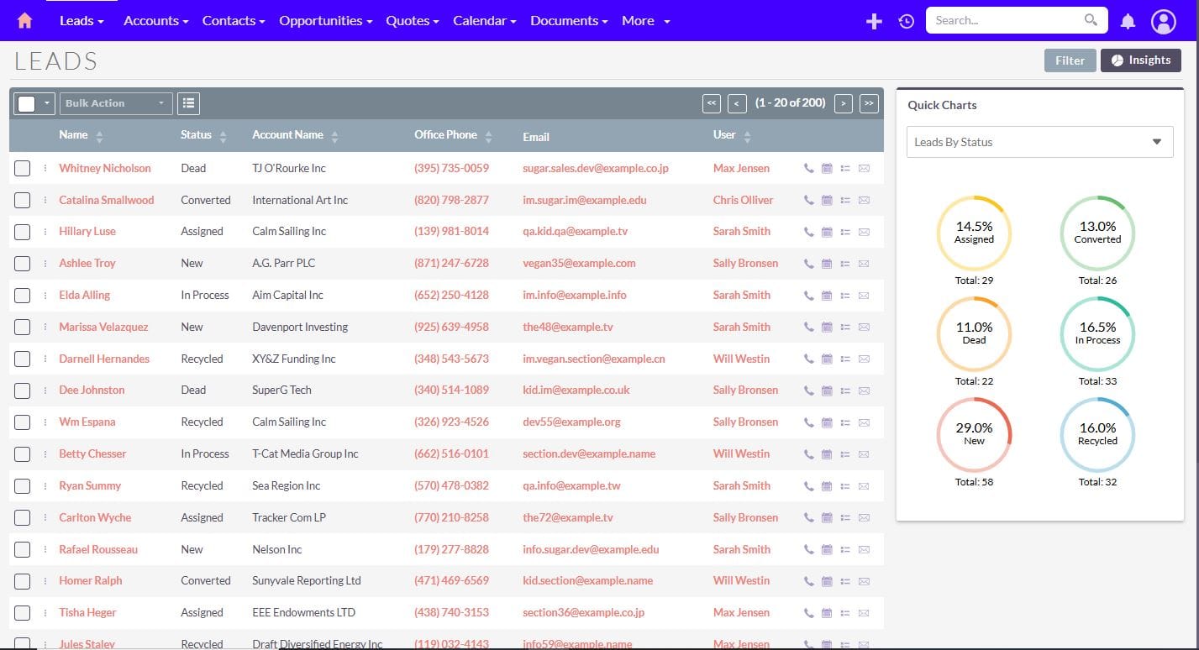This screenshot has width=1199, height=650.
Task: Click the column chooser list icon
Action: pos(188,103)
